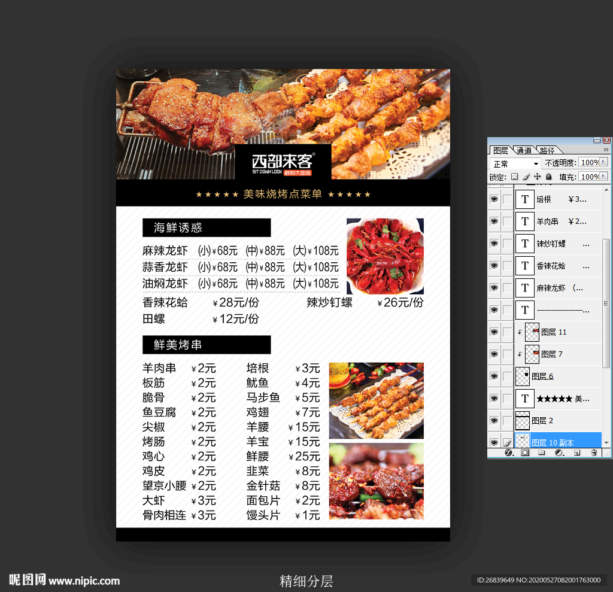Switch to the 通道 tab
Image resolution: width=613 pixels, height=592 pixels.
[x=524, y=150]
